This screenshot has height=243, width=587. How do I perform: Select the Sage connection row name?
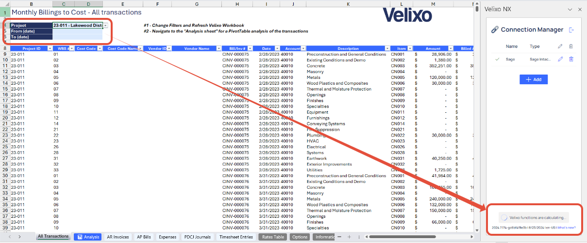click(x=510, y=59)
